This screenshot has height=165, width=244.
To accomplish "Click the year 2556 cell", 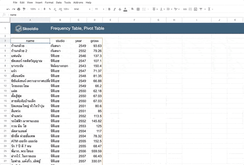I will [x=79, y=151].
